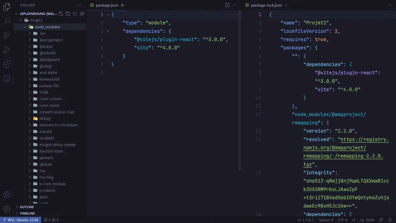
Task: Expand the @babel folder
Action: pos(30,46)
